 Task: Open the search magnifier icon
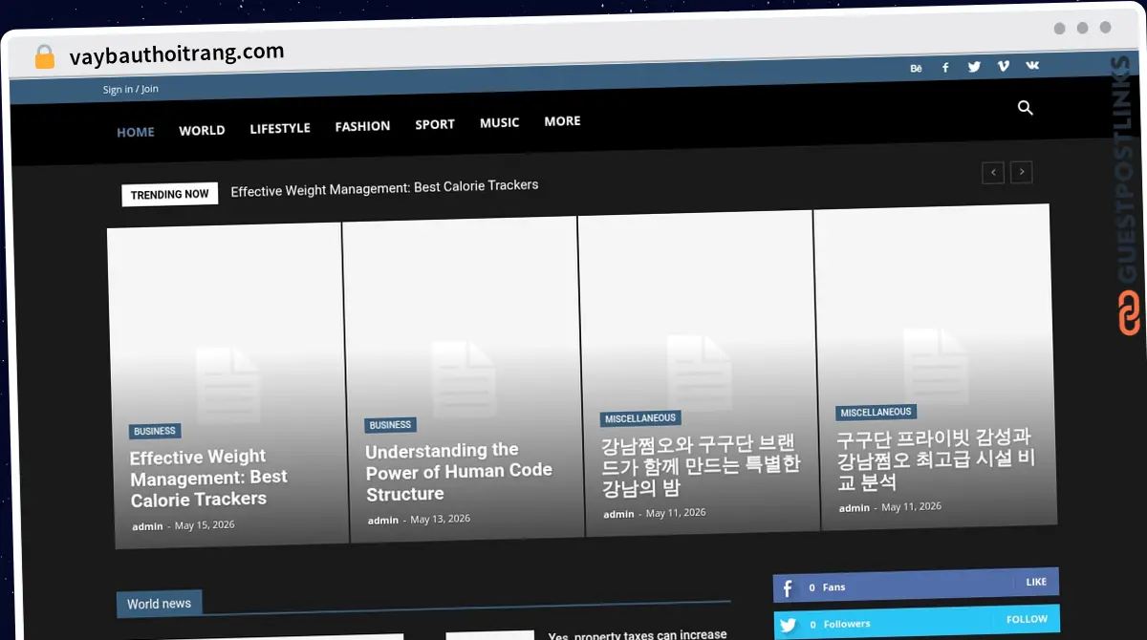tap(1026, 108)
